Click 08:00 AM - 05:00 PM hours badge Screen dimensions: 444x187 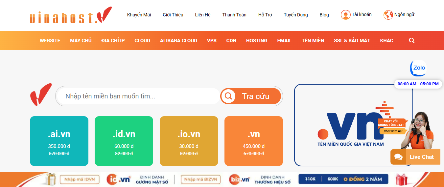coord(418,84)
